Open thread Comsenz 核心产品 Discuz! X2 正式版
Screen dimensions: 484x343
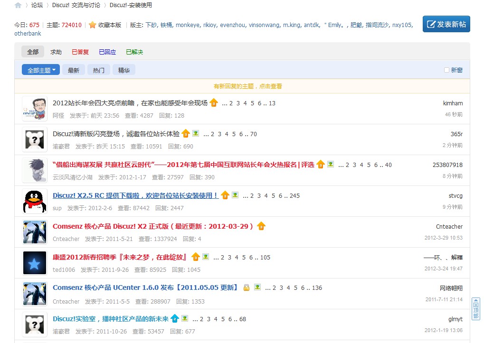point(153,226)
